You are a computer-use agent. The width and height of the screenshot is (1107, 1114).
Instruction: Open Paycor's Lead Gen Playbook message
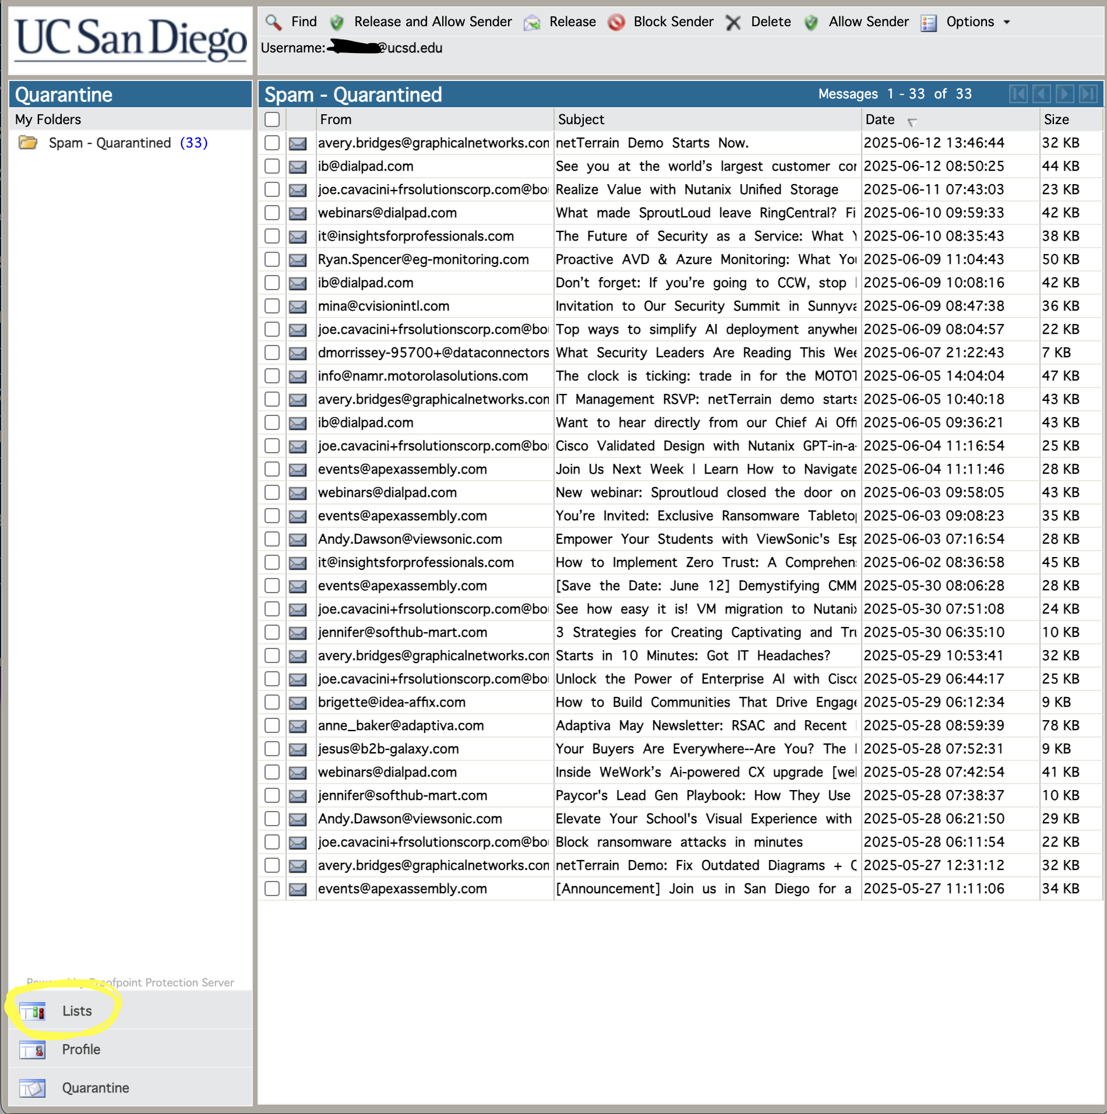click(703, 795)
